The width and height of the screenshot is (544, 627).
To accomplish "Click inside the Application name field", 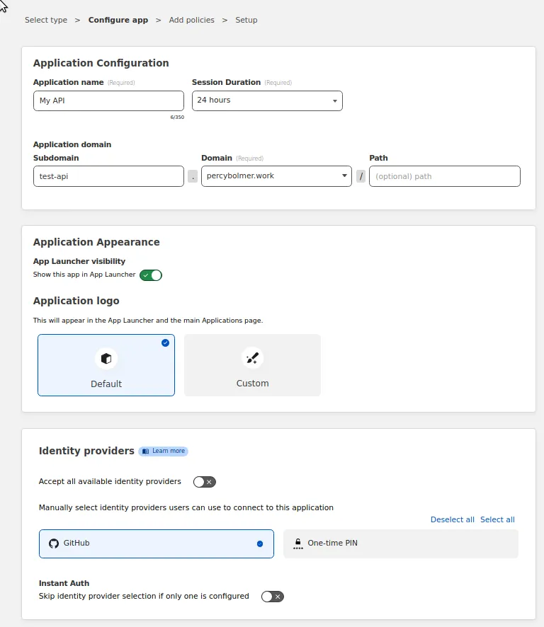I will (x=108, y=100).
